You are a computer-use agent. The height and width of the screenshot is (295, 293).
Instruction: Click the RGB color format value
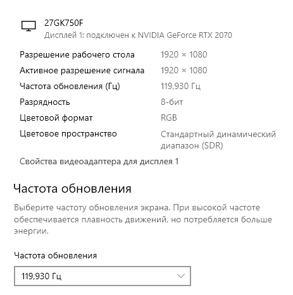pyautogui.click(x=169, y=117)
